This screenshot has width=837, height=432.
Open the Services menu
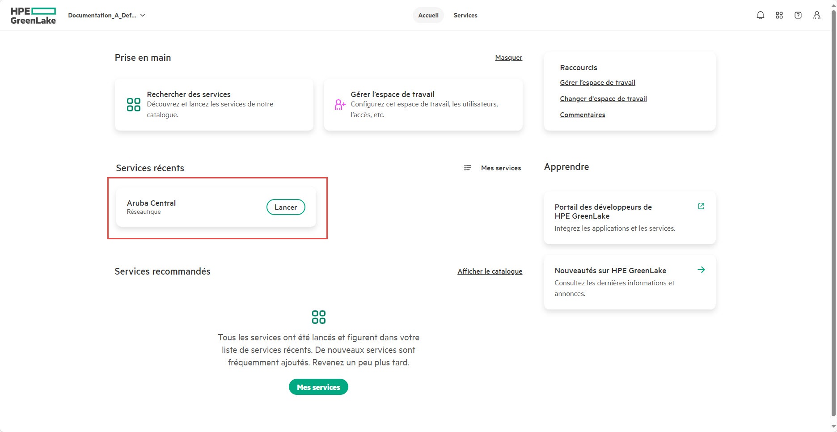pyautogui.click(x=465, y=15)
